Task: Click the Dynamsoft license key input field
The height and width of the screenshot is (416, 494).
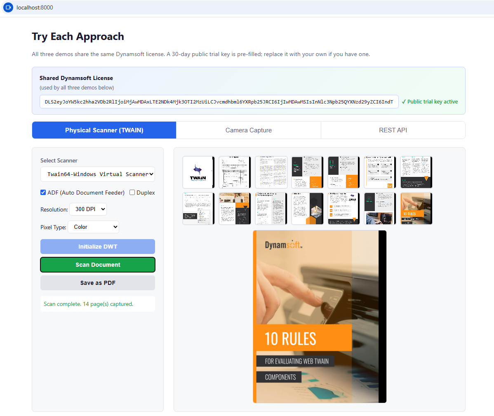Action: click(219, 102)
